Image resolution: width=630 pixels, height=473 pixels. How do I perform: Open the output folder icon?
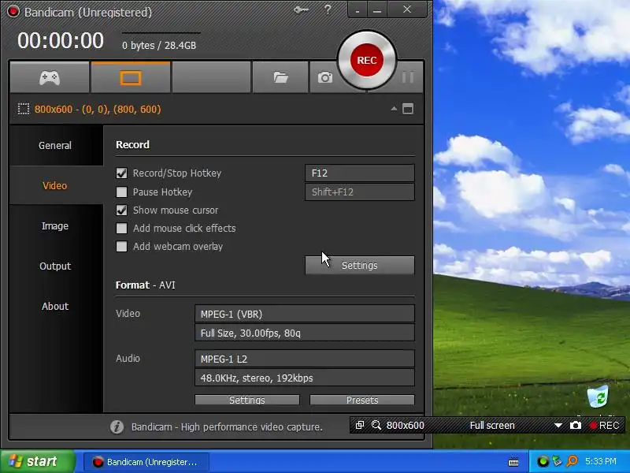click(280, 77)
